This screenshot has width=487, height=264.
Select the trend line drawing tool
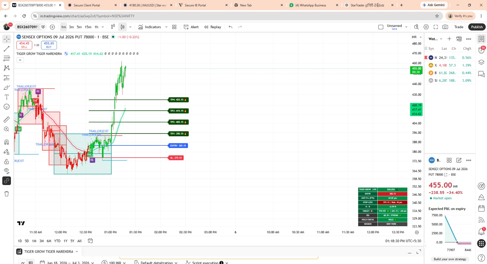click(7, 49)
